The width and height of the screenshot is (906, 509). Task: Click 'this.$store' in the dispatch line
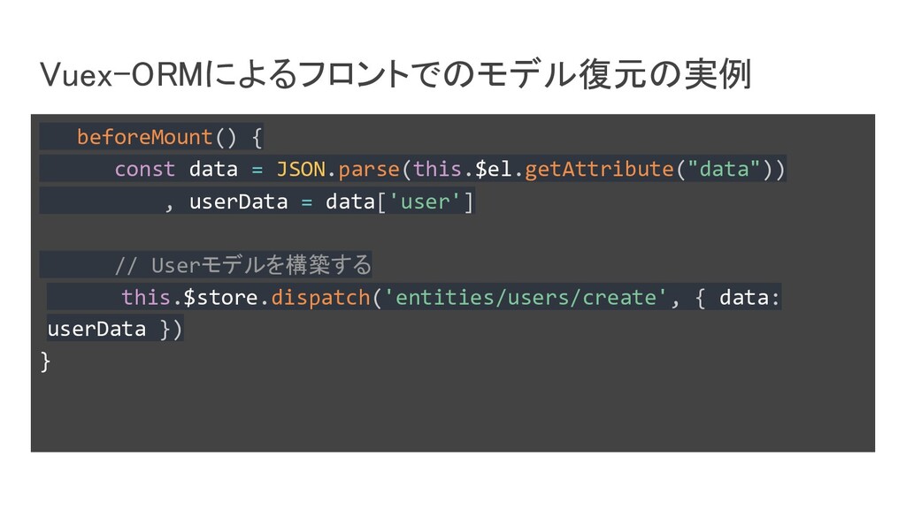(x=189, y=297)
